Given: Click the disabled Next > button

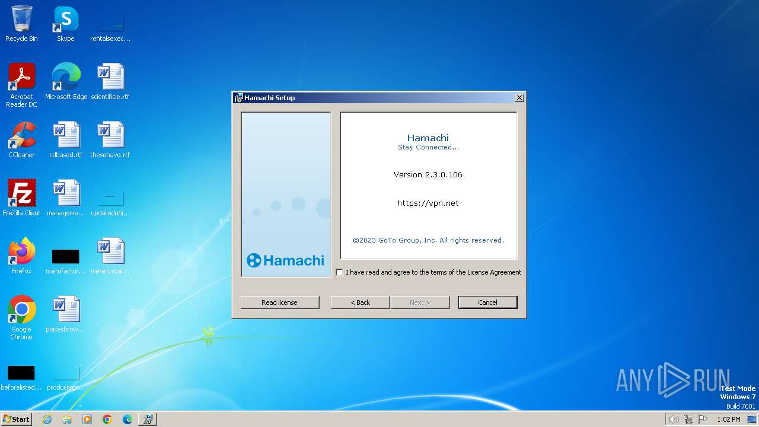Looking at the screenshot, I should [x=420, y=302].
